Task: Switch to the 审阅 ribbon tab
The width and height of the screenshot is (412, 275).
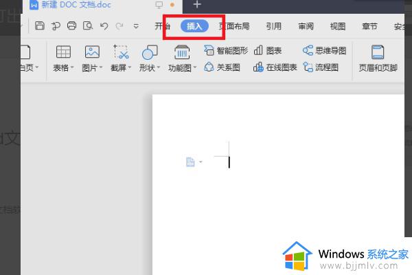Action: [306, 26]
